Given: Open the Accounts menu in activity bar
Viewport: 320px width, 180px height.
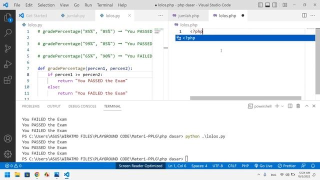Looking at the screenshot, I should point(8,138).
